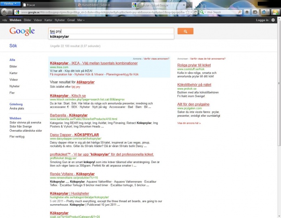Screen dimensions: 281x218
Task: Open Kartor in Google top bar
Action: 48,20
